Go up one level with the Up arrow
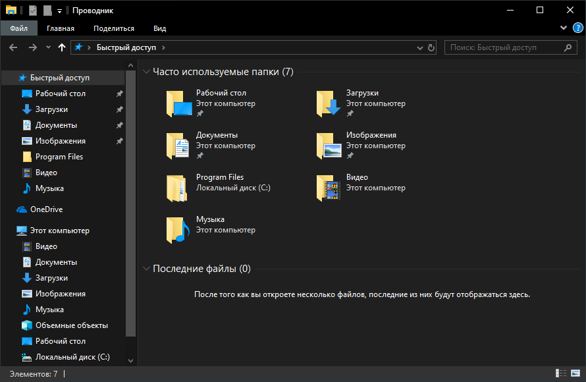586x382 pixels. coord(62,47)
